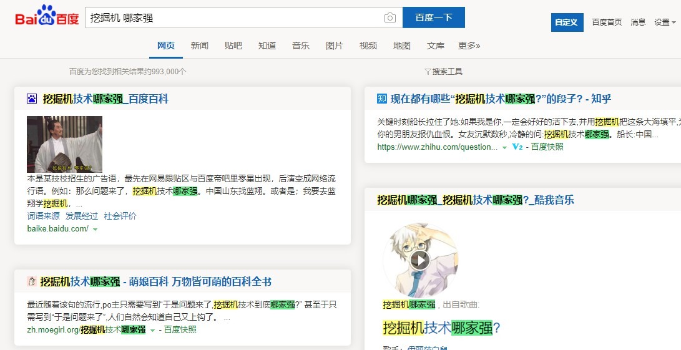Switch to the 贴吧 tab
This screenshot has width=681, height=350.
(233, 46)
